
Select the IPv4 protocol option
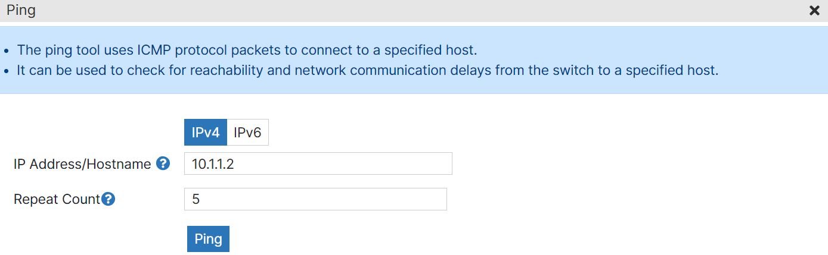click(x=206, y=133)
